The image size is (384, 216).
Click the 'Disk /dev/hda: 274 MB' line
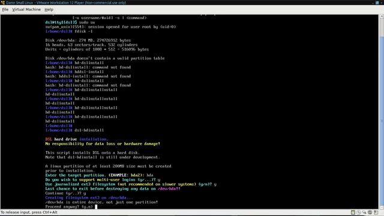[88, 40]
